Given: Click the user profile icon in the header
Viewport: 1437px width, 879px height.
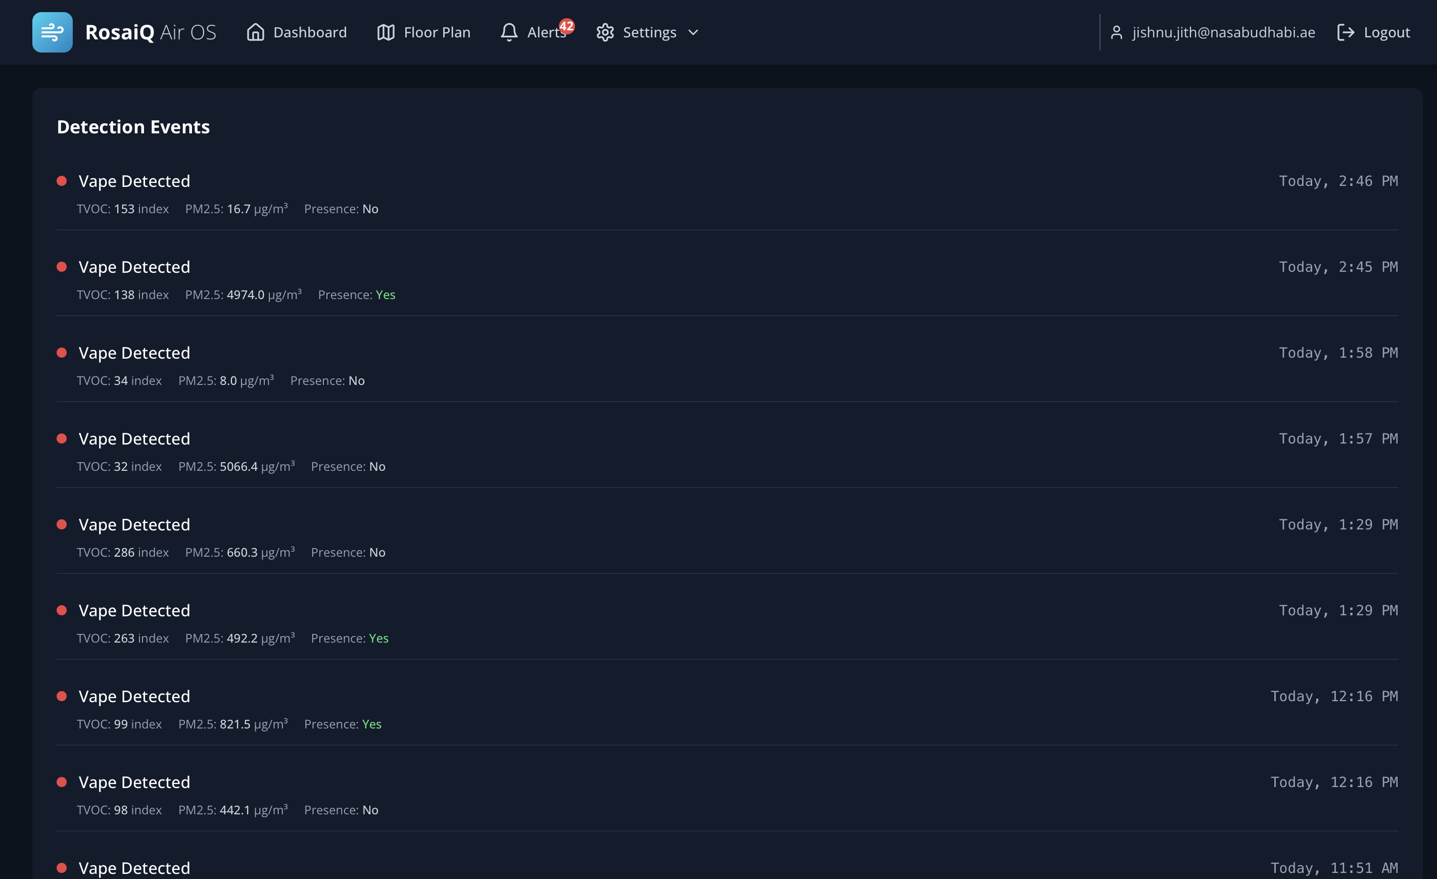Looking at the screenshot, I should (x=1117, y=32).
